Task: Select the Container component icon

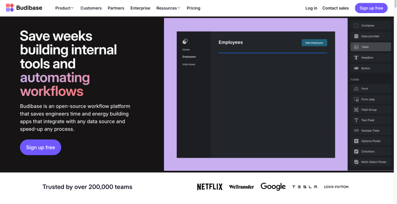Action: (x=356, y=25)
